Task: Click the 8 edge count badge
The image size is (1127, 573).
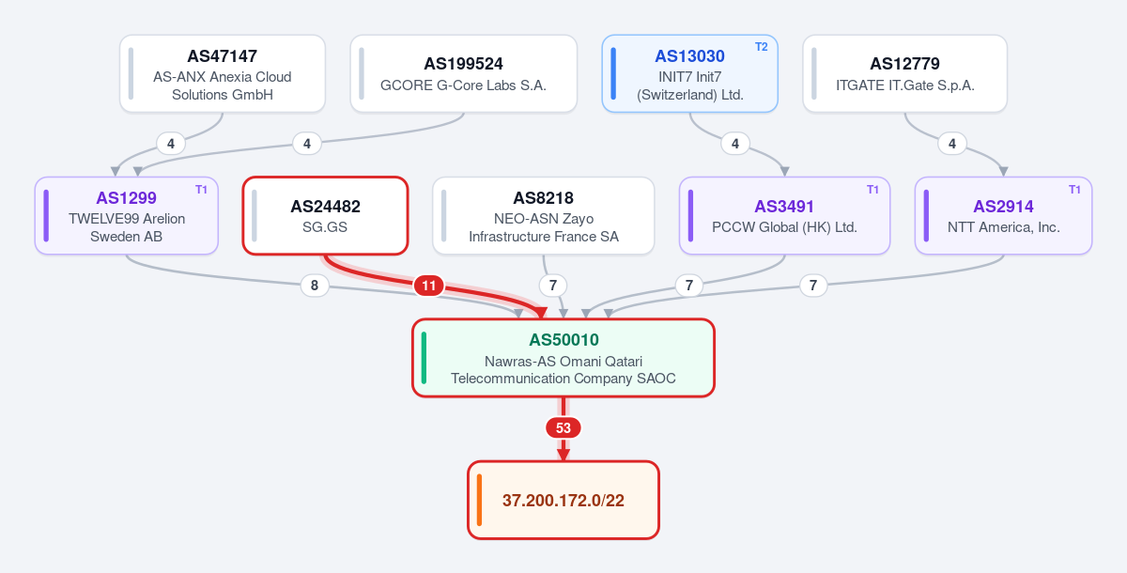Action: coord(315,286)
